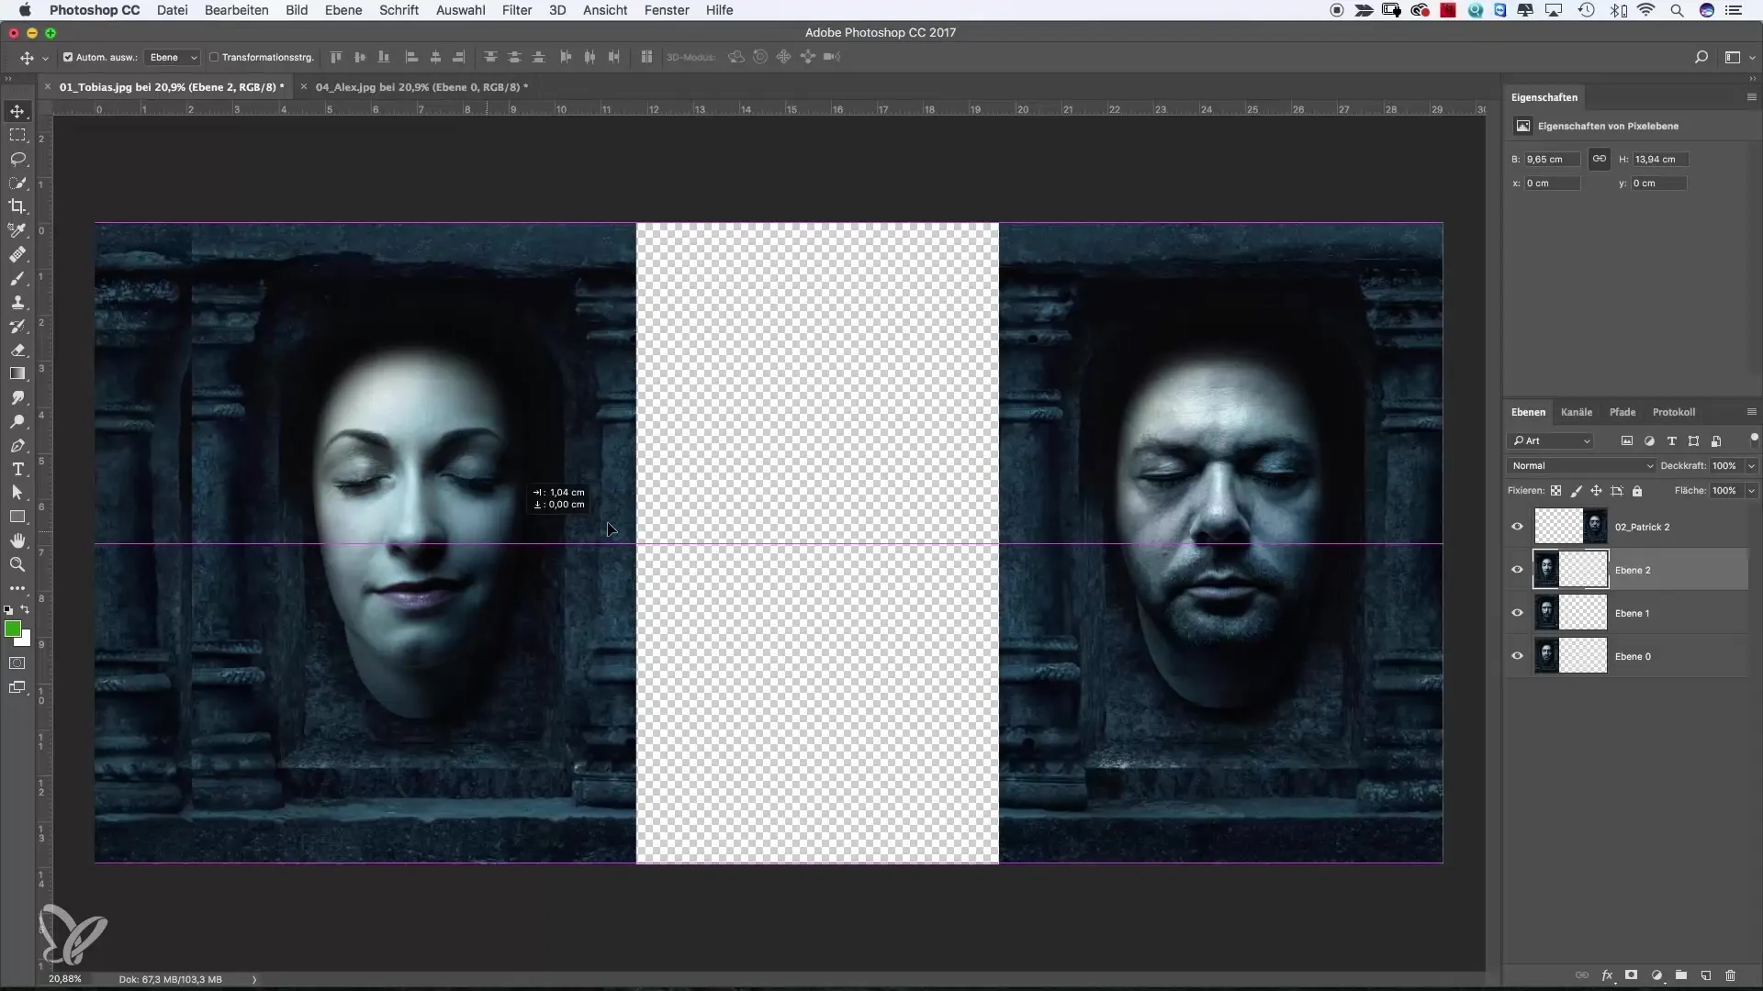Toggle Quick Mask mode

coord(17,663)
